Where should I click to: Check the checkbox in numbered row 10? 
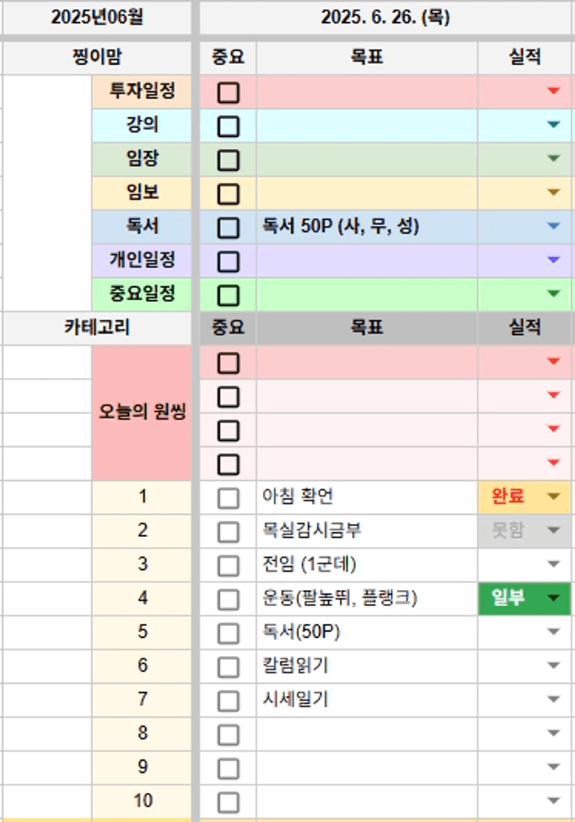point(228,803)
